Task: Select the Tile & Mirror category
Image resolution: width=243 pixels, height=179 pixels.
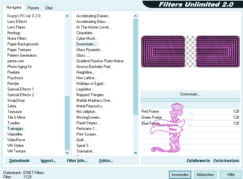Action: click(17, 117)
